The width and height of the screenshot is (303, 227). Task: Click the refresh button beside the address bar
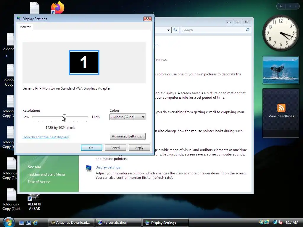[x=175, y=30]
